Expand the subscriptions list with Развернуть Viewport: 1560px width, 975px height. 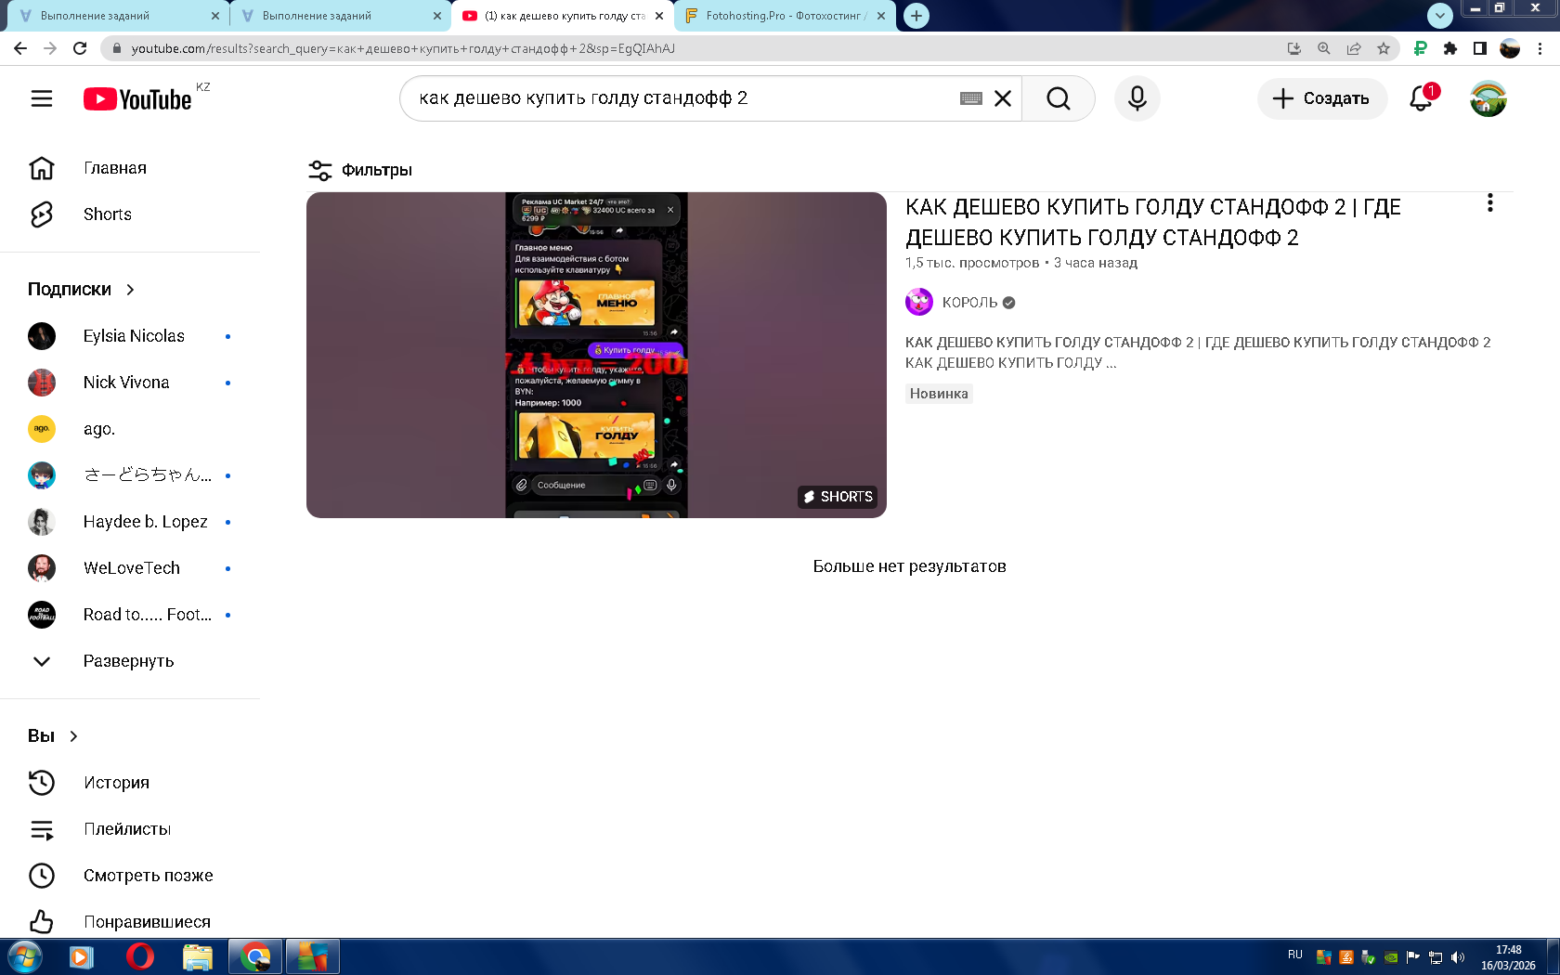pos(128,661)
